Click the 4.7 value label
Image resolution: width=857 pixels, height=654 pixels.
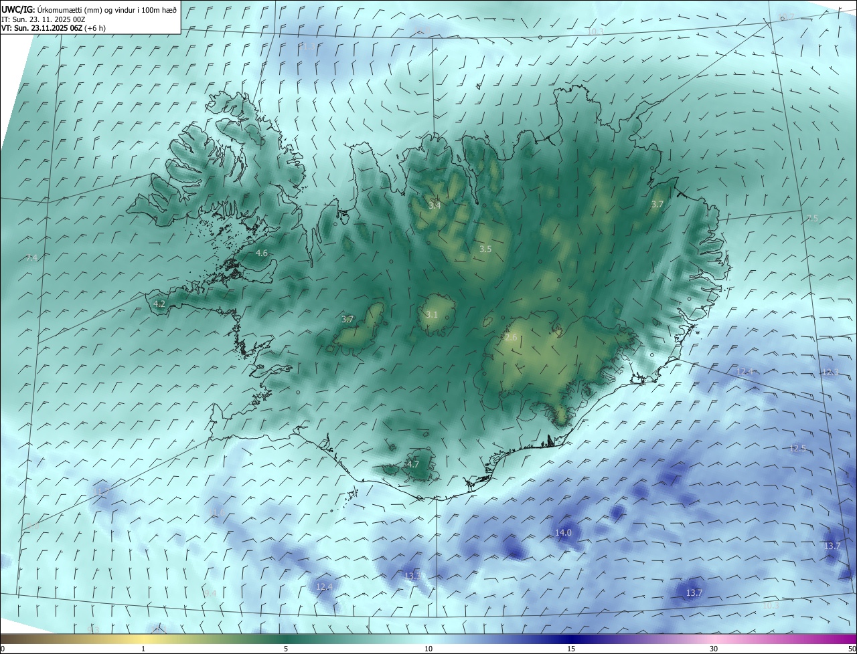[413, 464]
